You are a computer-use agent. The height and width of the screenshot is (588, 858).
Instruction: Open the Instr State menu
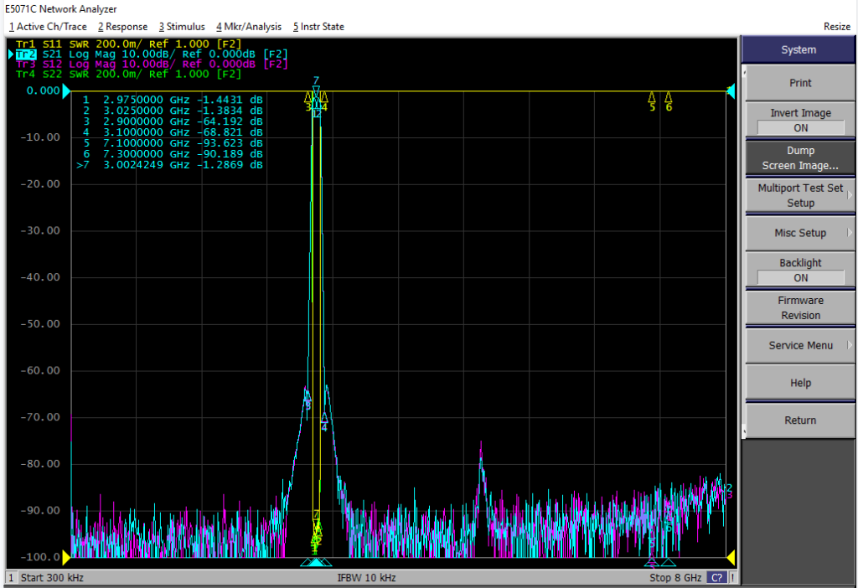318,26
